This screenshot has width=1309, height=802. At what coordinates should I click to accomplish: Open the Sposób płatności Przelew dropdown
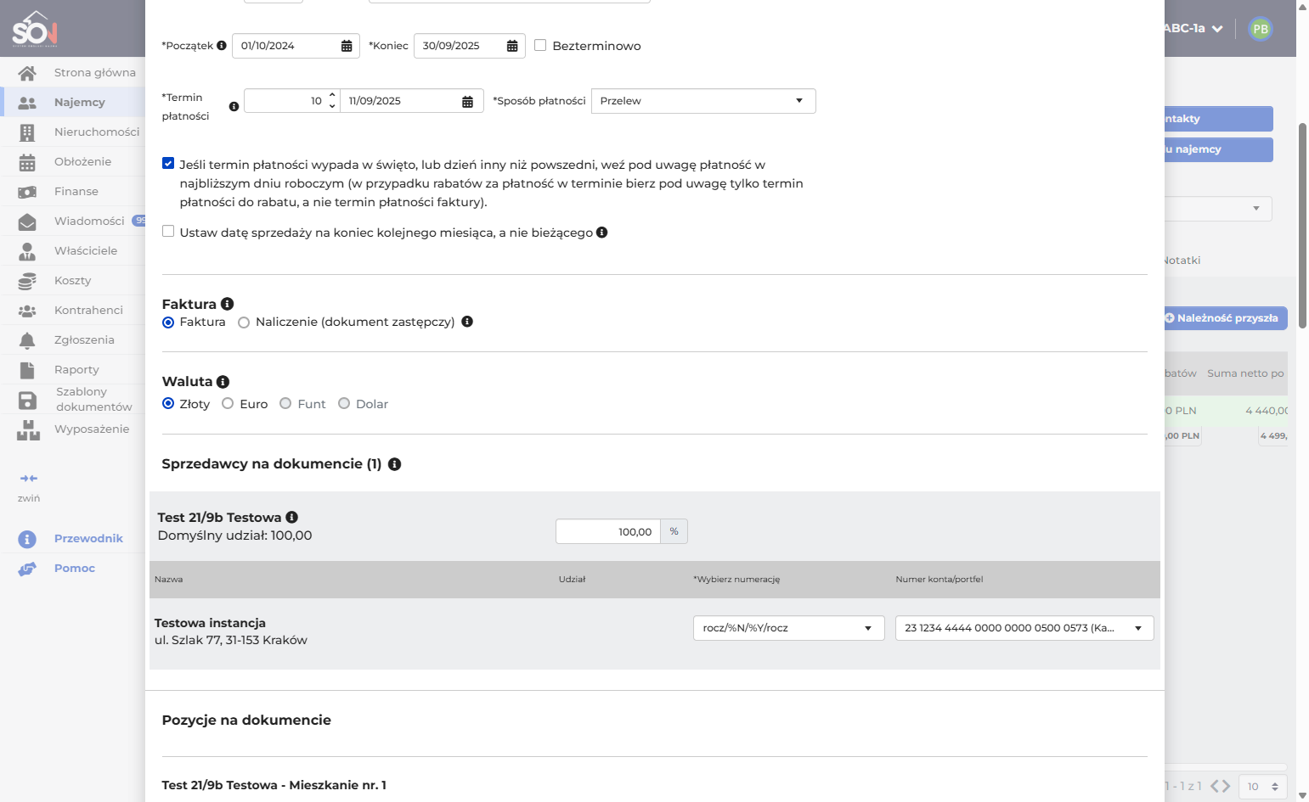(x=703, y=101)
